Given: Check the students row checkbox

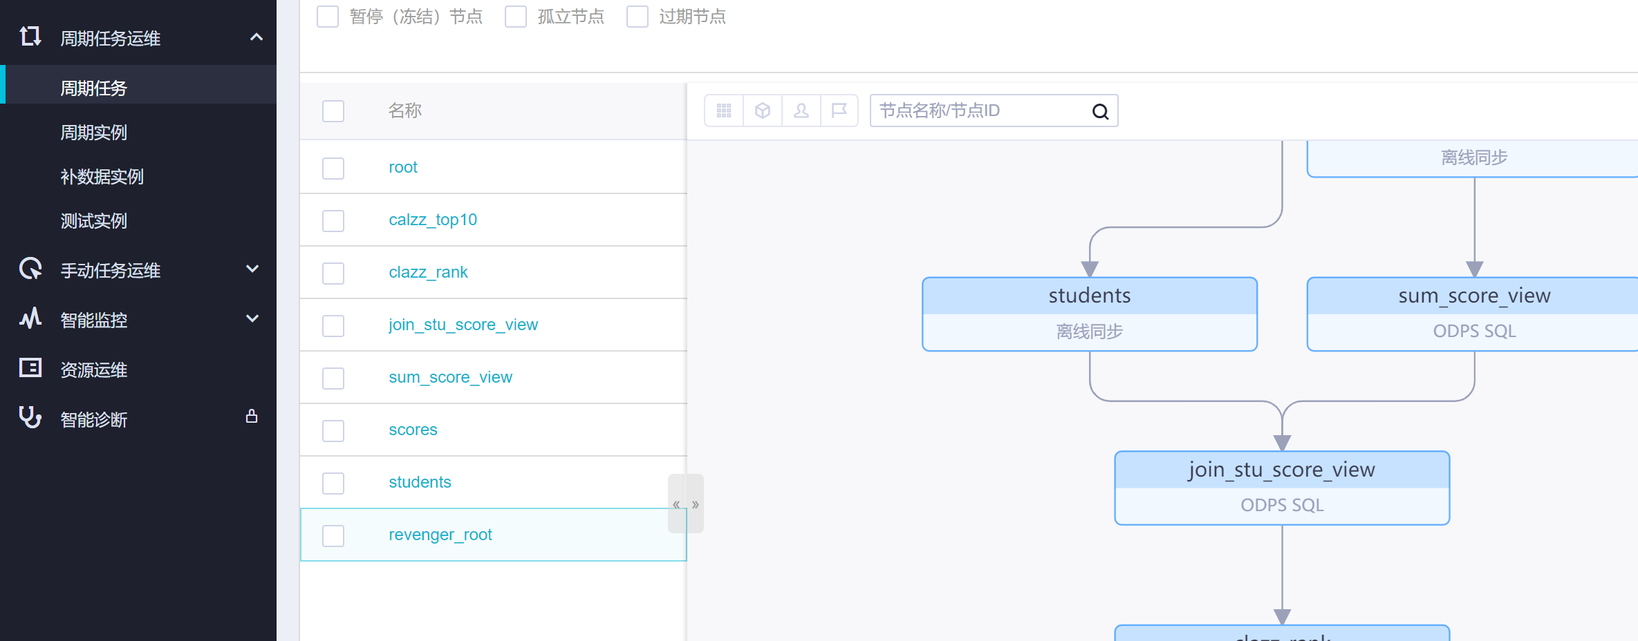Looking at the screenshot, I should tap(333, 484).
